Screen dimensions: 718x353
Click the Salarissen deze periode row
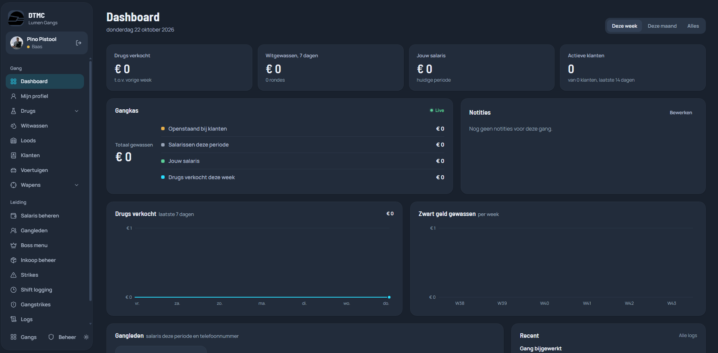tap(303, 145)
